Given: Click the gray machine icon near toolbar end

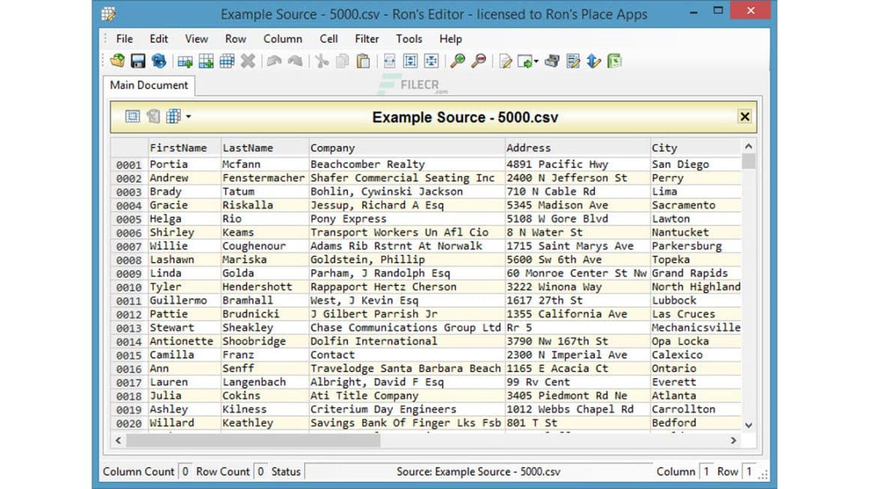Looking at the screenshot, I should (552, 61).
